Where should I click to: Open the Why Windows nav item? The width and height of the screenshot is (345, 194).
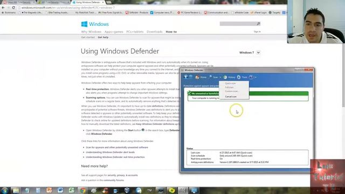coord(91,32)
